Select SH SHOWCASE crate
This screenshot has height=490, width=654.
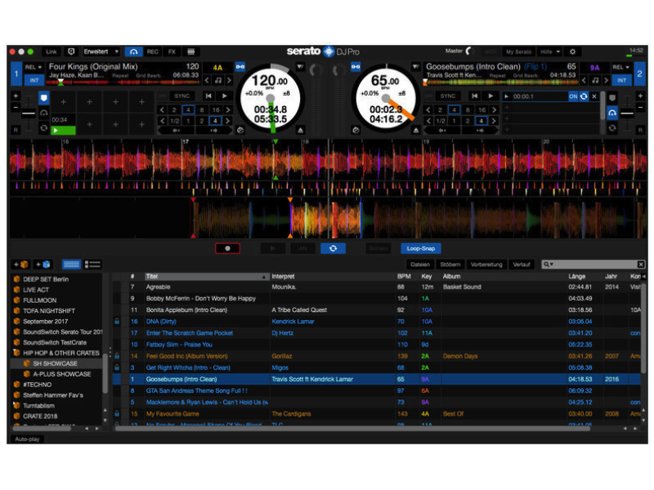tap(56, 363)
